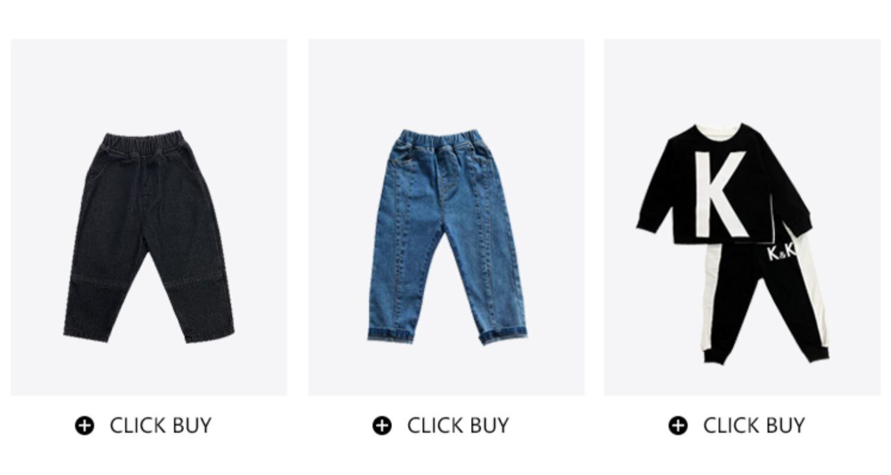Select CLICK BUY text below K tracksuit
This screenshot has width=891, height=475.
pyautogui.click(x=754, y=426)
